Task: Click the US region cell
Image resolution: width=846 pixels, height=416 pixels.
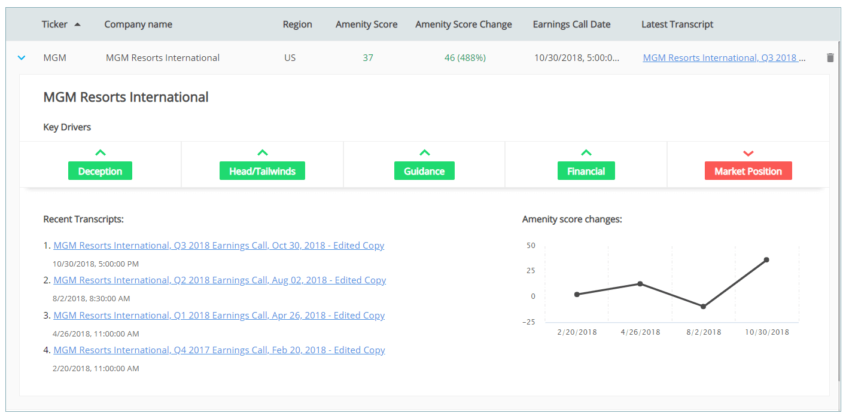Action: [x=290, y=58]
